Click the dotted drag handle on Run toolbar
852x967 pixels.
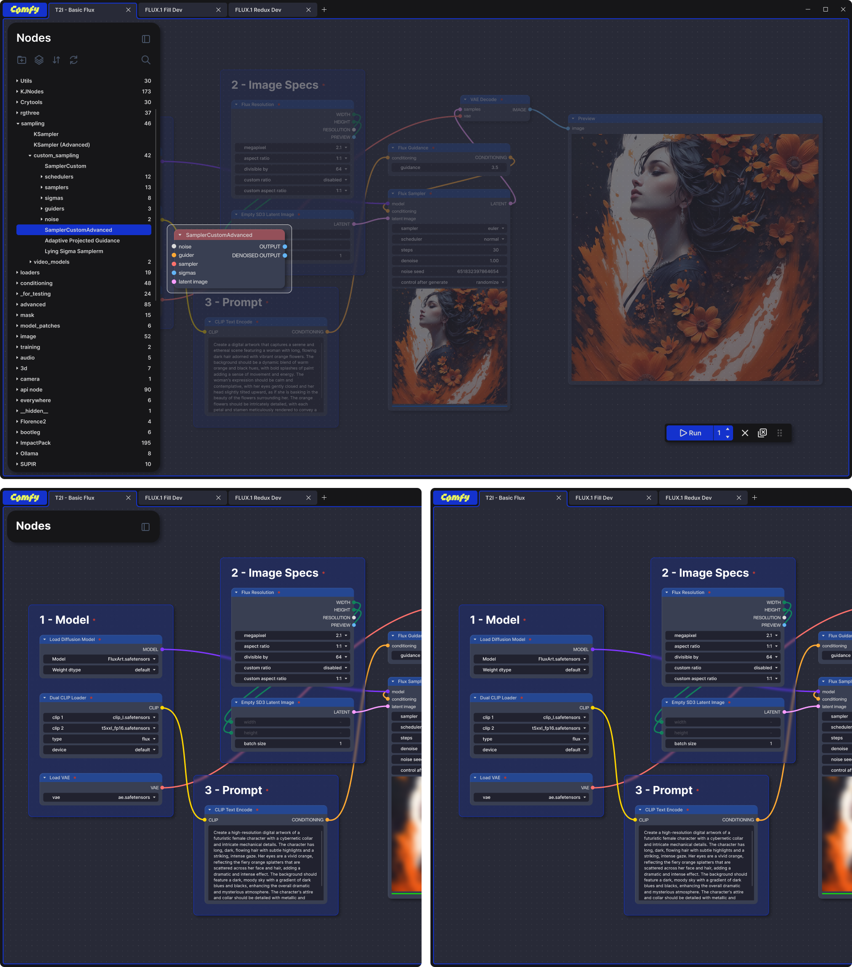[780, 433]
